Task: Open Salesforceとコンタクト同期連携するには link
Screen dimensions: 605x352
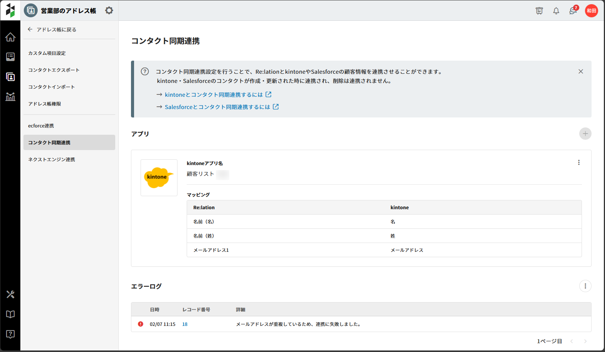Action: pos(217,107)
